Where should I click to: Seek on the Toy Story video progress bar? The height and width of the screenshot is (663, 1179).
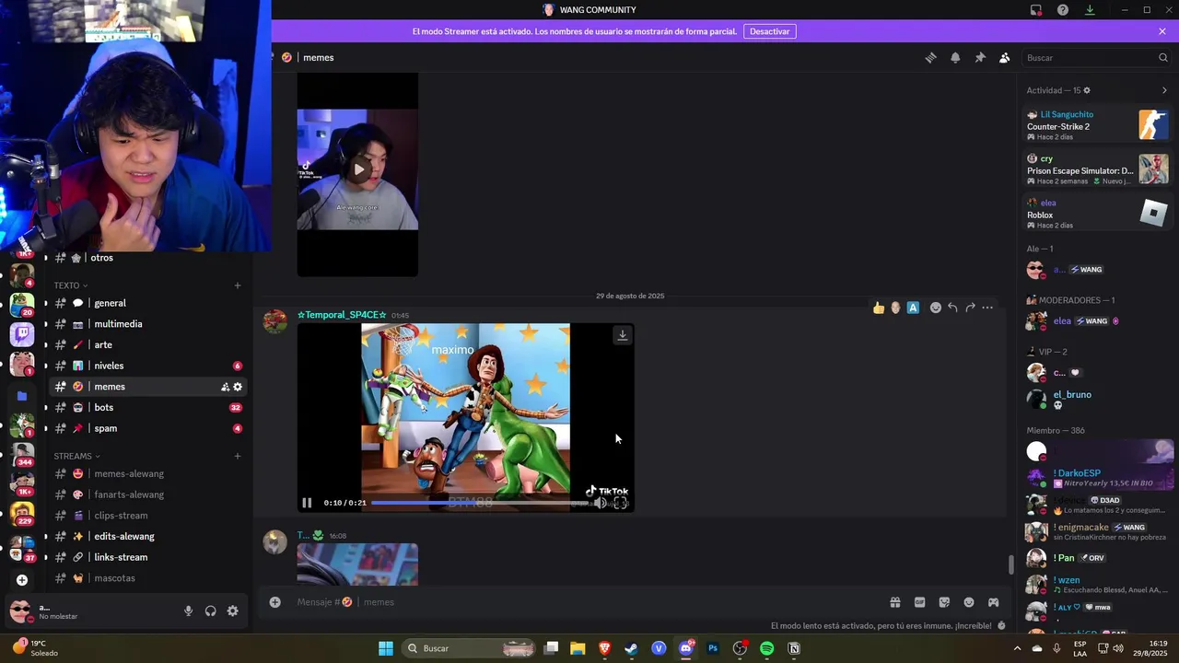(x=479, y=503)
